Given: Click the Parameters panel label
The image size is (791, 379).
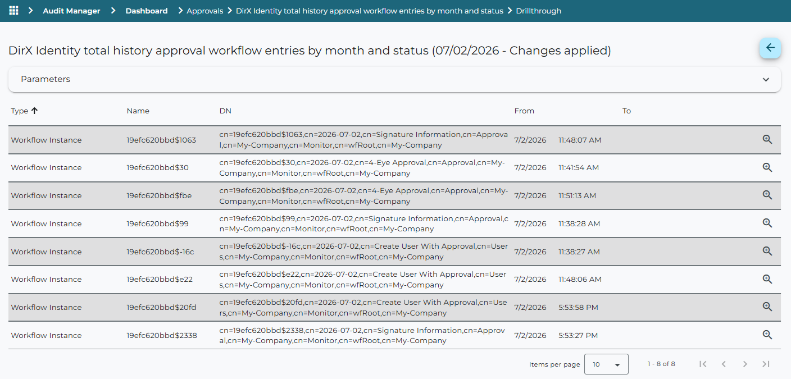Looking at the screenshot, I should coord(46,79).
